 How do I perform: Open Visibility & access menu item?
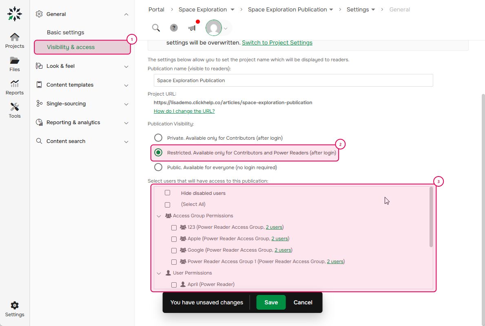tap(82, 47)
